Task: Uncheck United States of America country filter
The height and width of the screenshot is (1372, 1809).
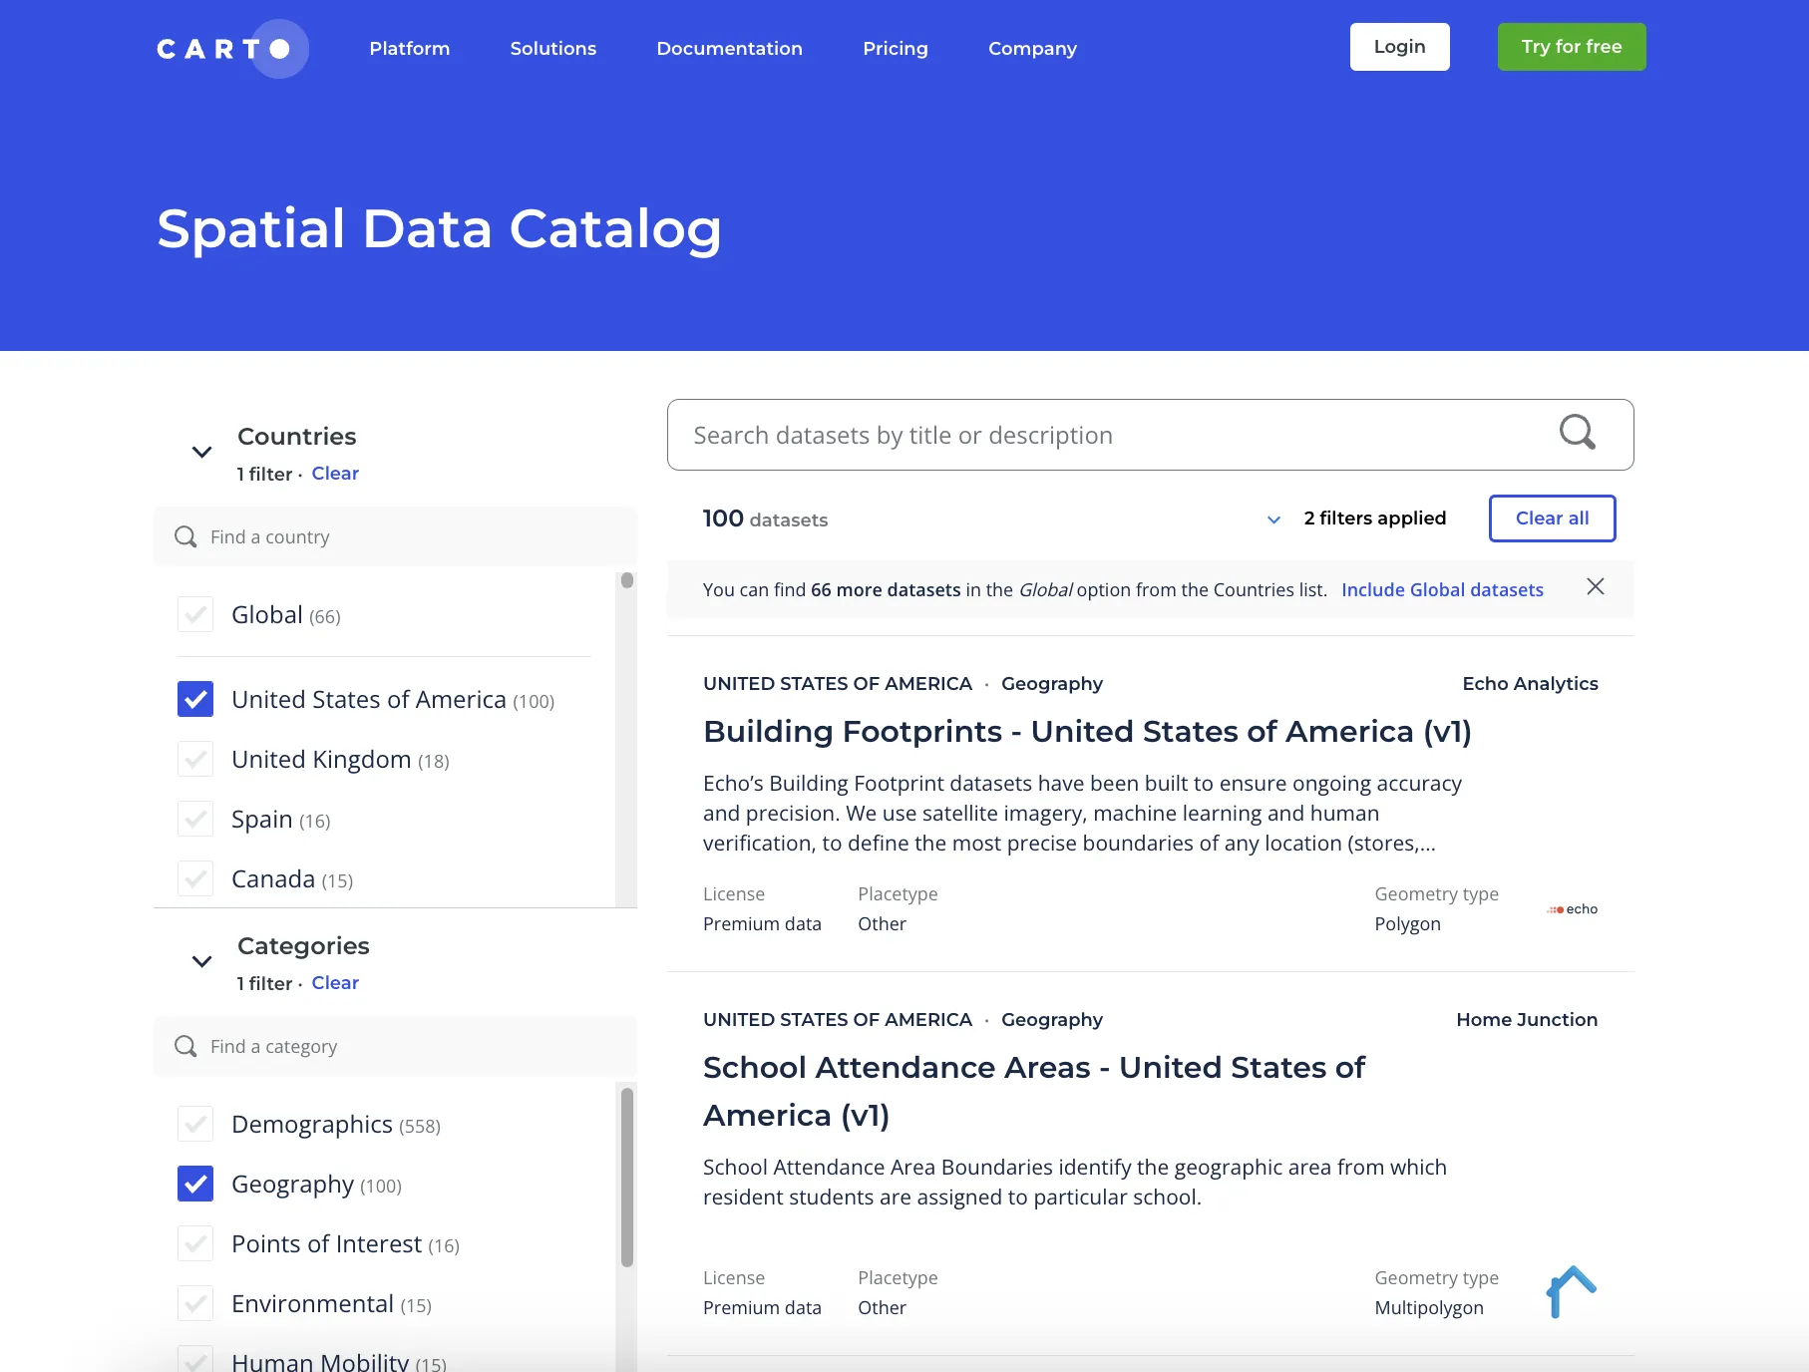Action: tap(195, 699)
